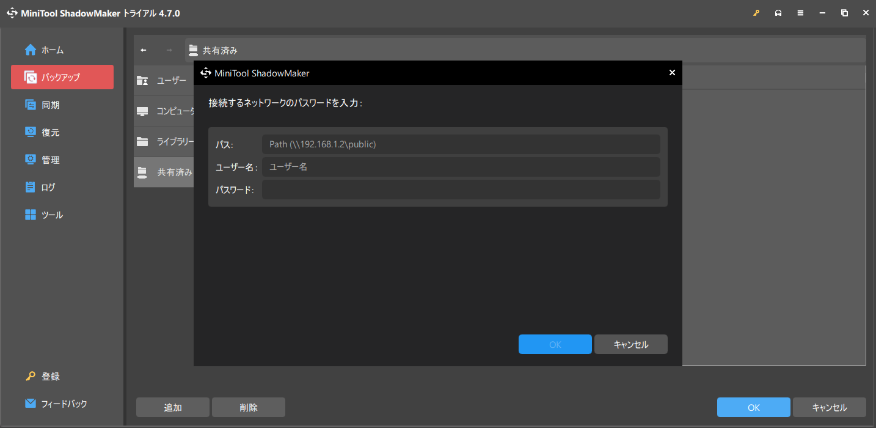Click the パスワード input field
The width and height of the screenshot is (876, 428).
(461, 190)
